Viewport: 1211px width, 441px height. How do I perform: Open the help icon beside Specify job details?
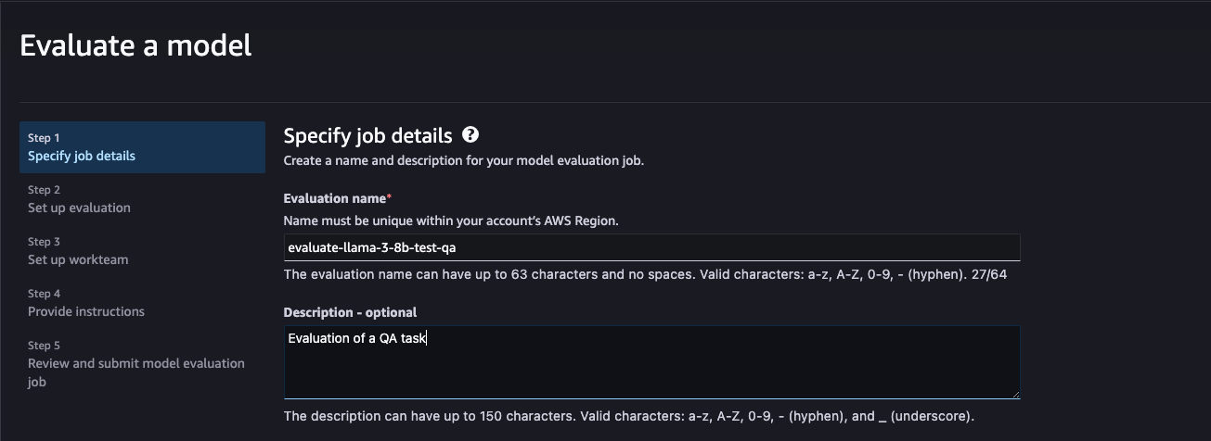pos(470,135)
